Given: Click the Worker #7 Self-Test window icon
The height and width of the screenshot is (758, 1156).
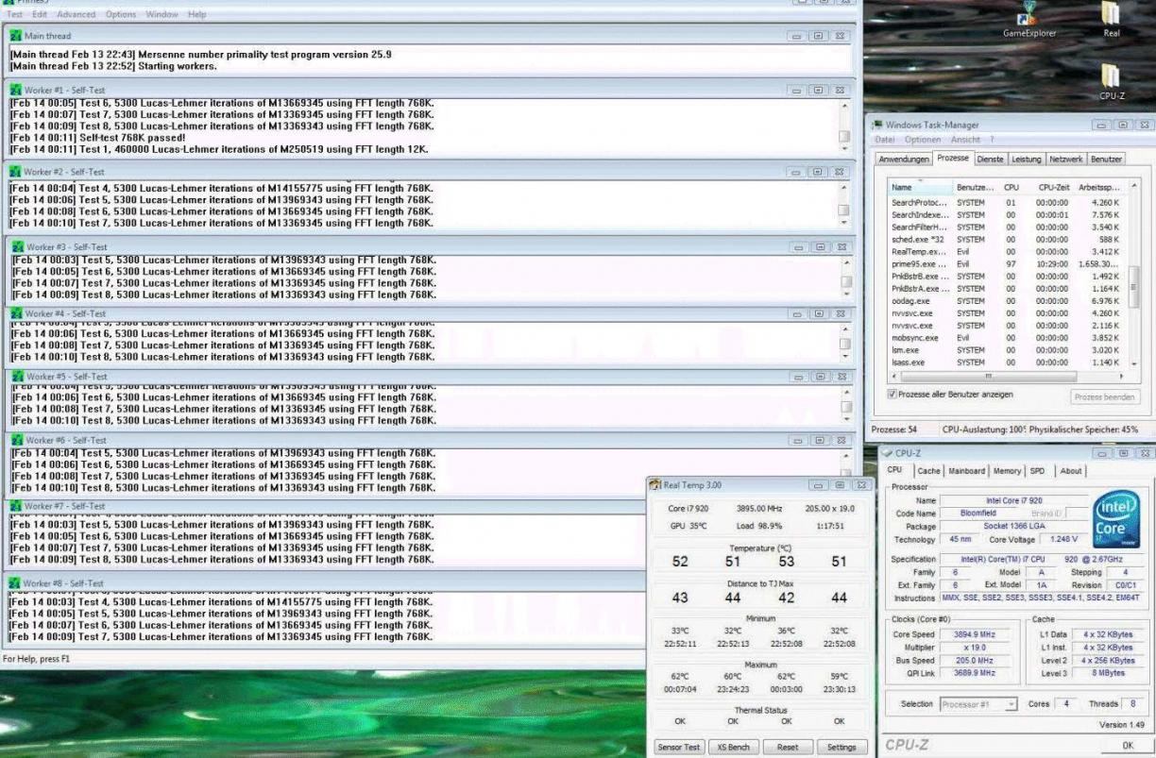Looking at the screenshot, I should click(17, 506).
